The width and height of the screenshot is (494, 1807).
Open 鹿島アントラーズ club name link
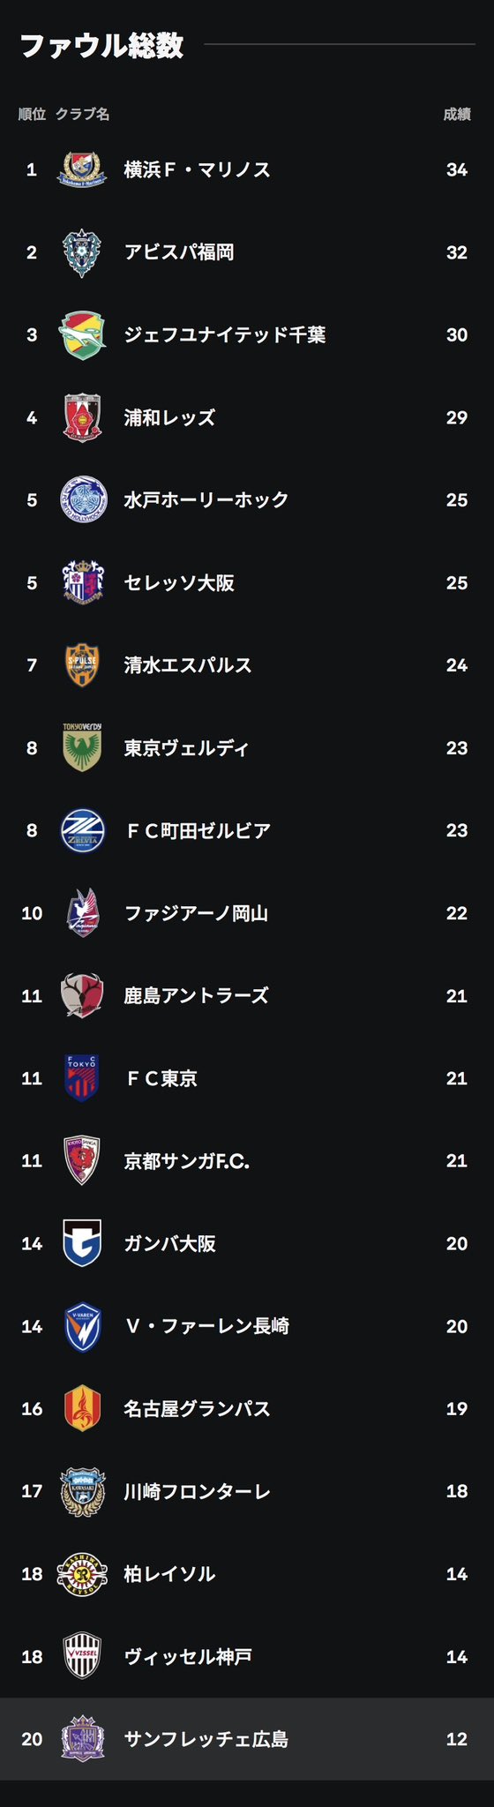click(x=196, y=995)
